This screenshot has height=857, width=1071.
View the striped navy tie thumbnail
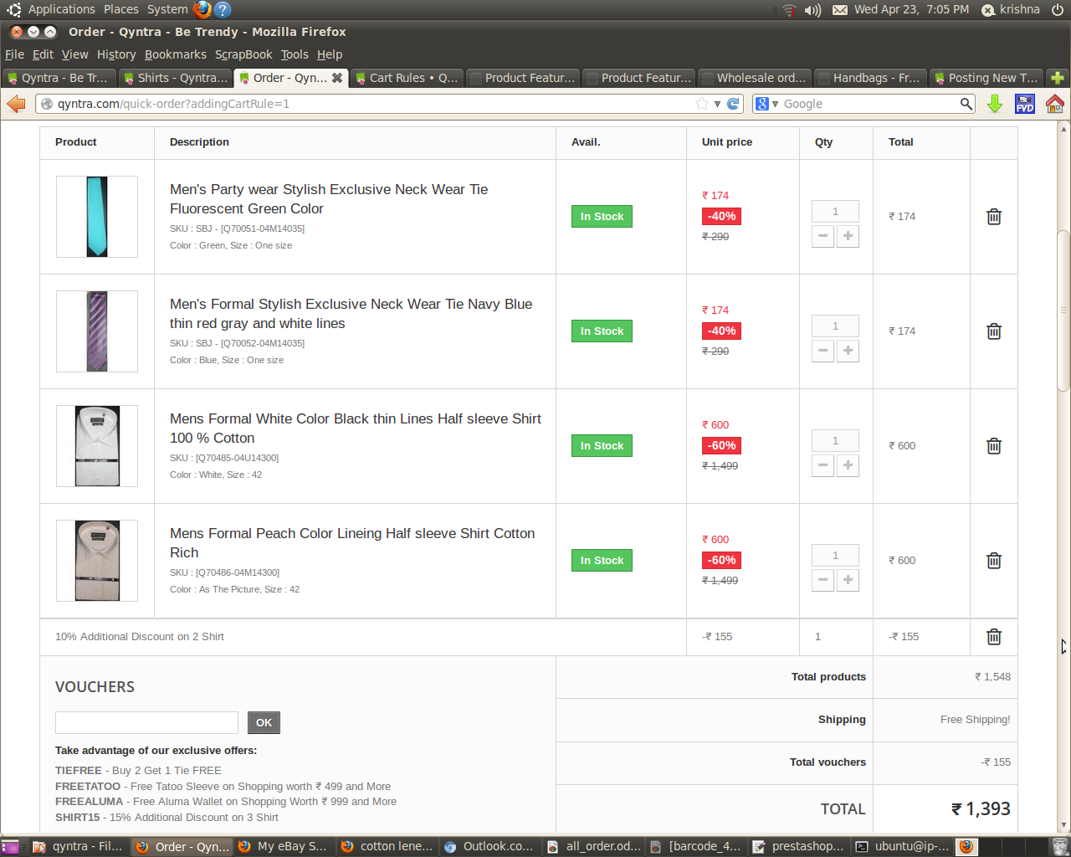(x=97, y=331)
